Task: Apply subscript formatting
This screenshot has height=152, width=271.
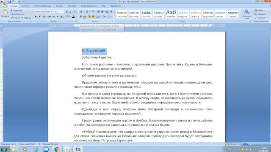Action: coord(54,17)
